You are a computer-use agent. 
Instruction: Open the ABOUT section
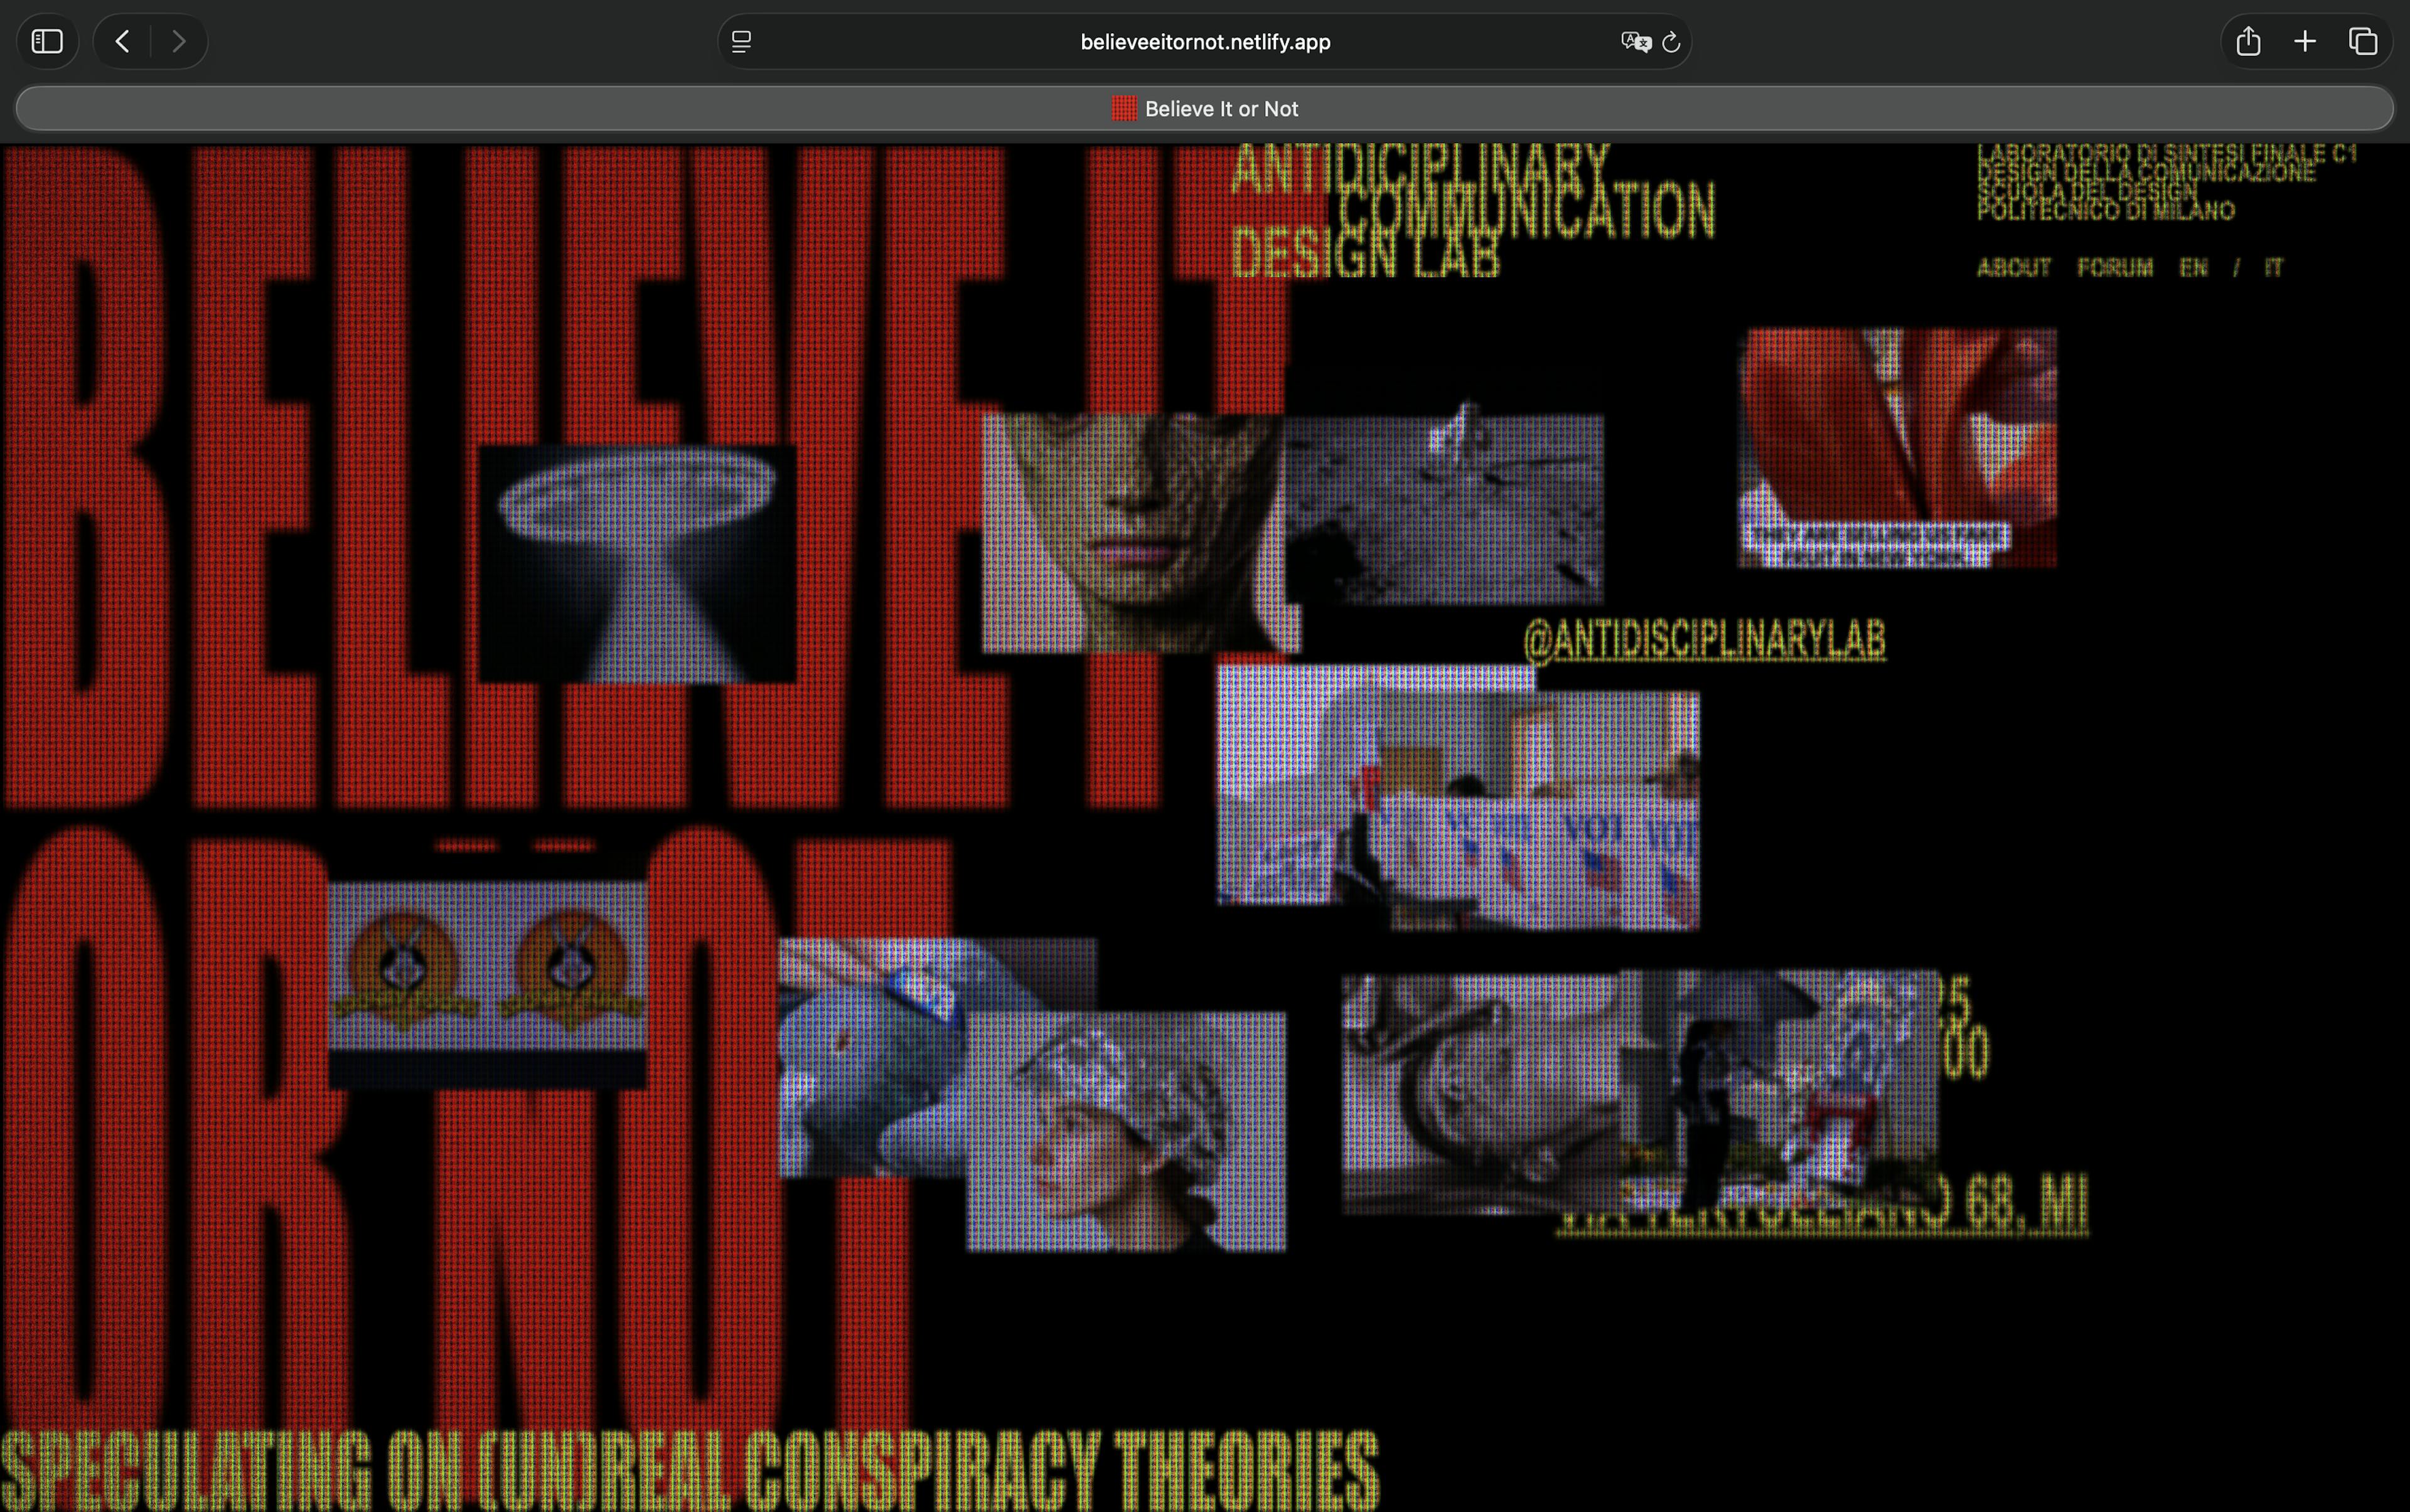pos(2014,267)
